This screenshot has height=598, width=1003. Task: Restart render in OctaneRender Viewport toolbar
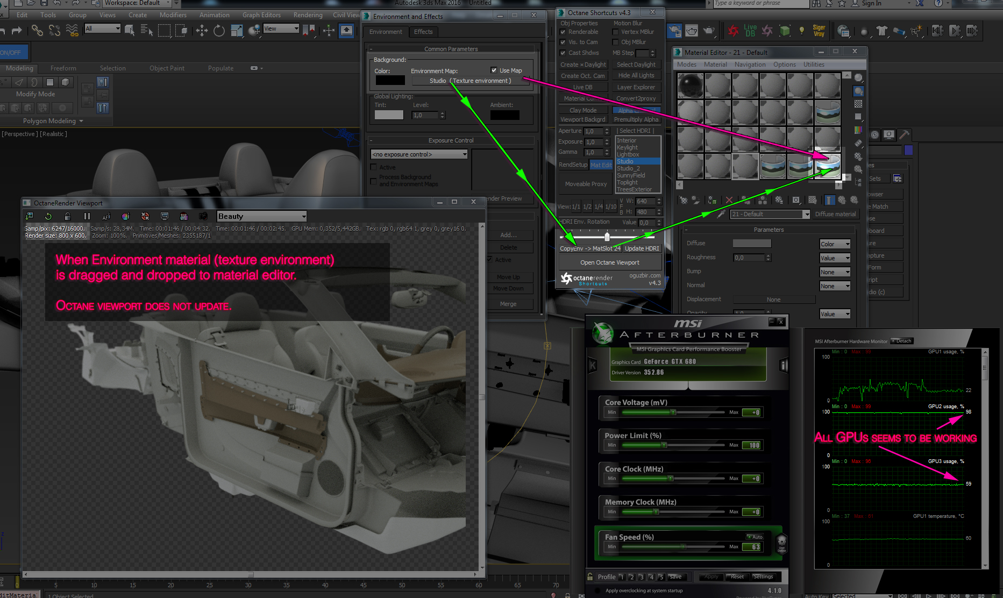48,216
